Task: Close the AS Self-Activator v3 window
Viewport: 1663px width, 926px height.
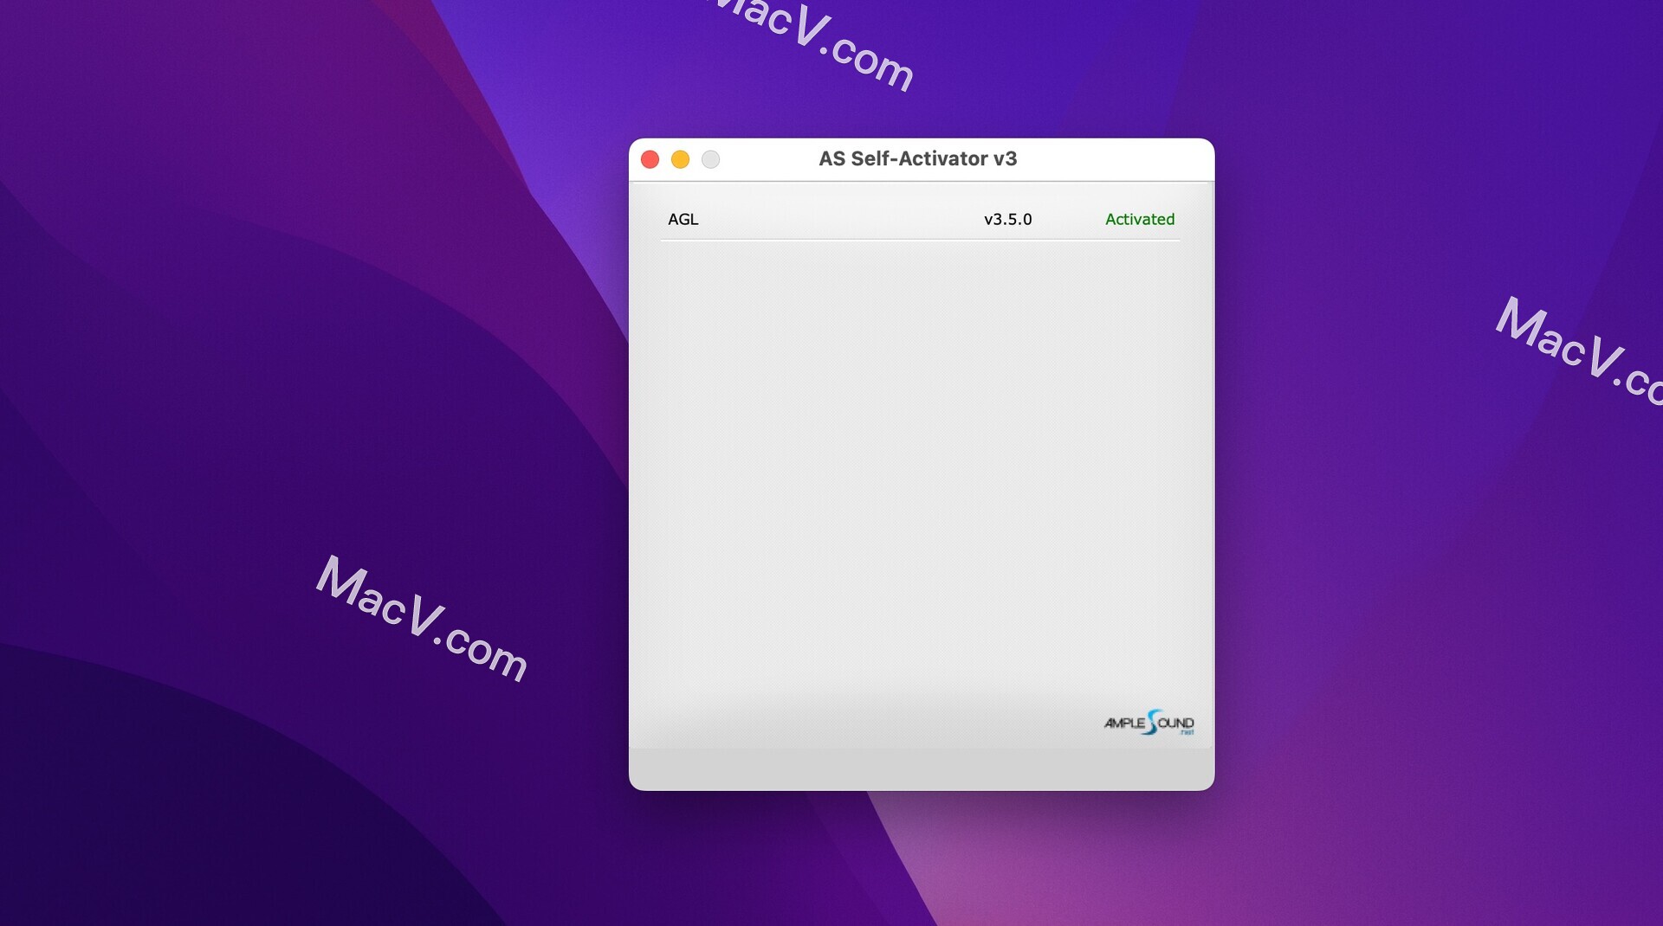Action: click(x=650, y=159)
